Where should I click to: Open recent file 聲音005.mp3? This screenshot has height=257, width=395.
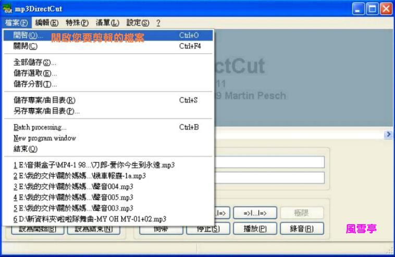click(x=108, y=197)
